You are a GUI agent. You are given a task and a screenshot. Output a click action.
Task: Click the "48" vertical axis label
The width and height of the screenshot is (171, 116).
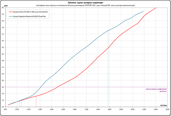[3, 47]
